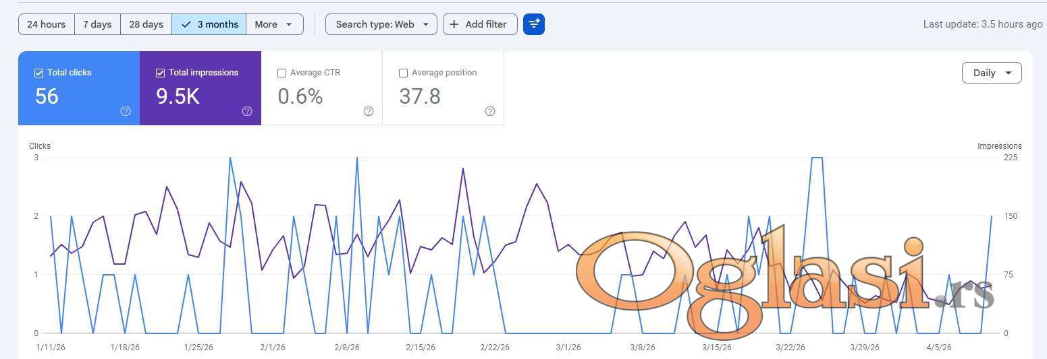Switch to the 7 days range
1047x359 pixels.
[x=97, y=24]
